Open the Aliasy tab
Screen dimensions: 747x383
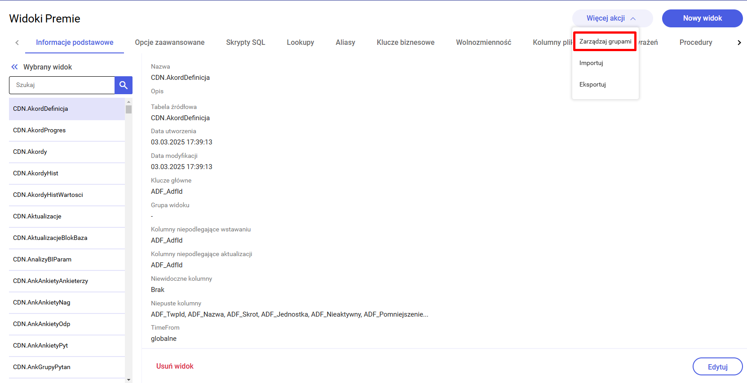(x=345, y=43)
